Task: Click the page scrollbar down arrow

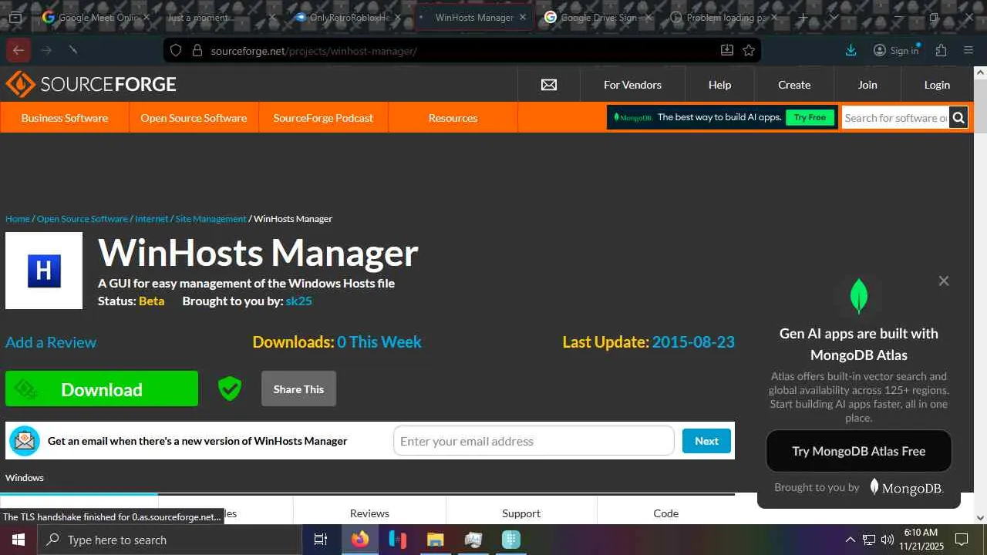Action: click(x=980, y=517)
